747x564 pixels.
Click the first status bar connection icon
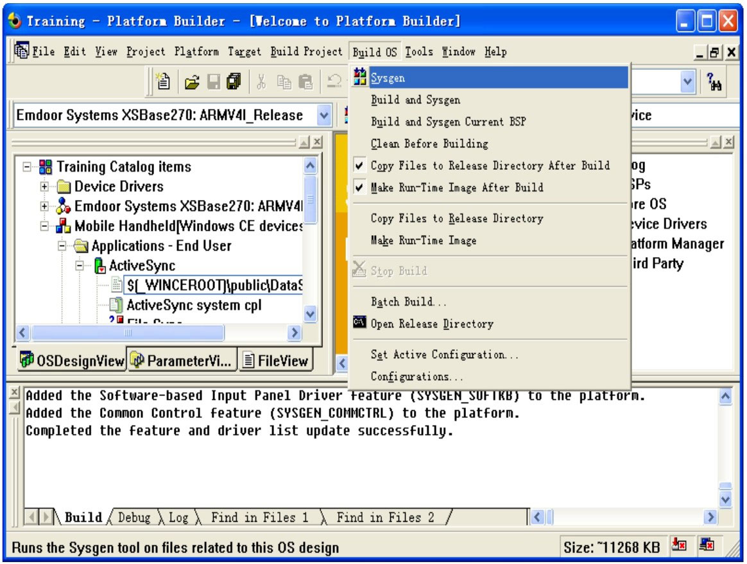click(x=679, y=545)
